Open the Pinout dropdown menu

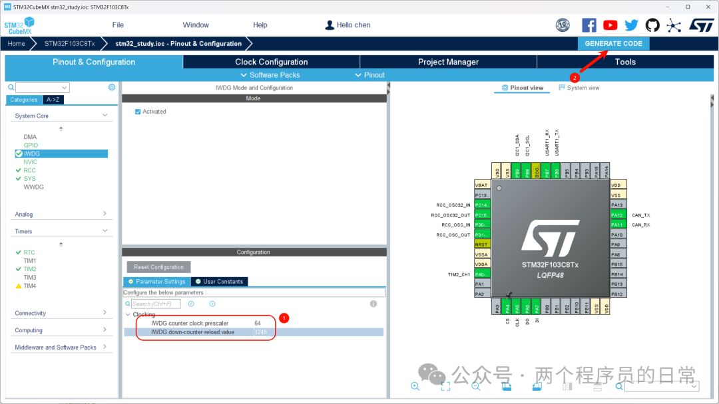(x=369, y=75)
